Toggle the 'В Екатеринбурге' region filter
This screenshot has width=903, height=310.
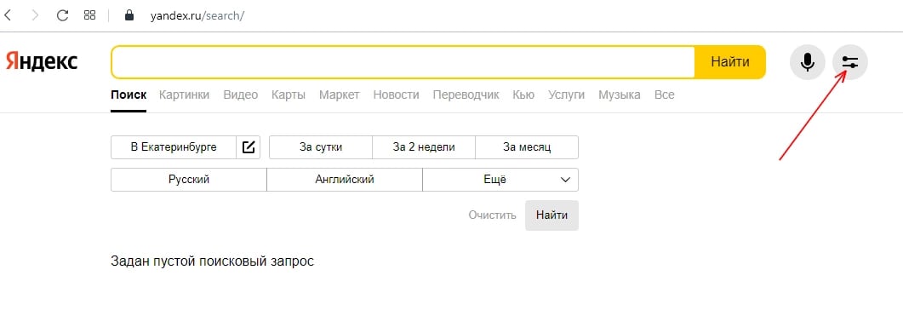point(174,147)
